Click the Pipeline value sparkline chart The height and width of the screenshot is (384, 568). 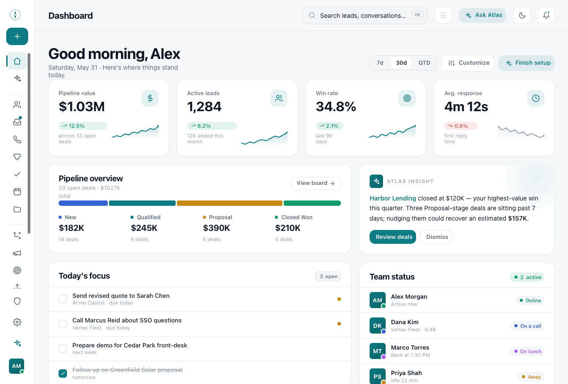coord(135,132)
